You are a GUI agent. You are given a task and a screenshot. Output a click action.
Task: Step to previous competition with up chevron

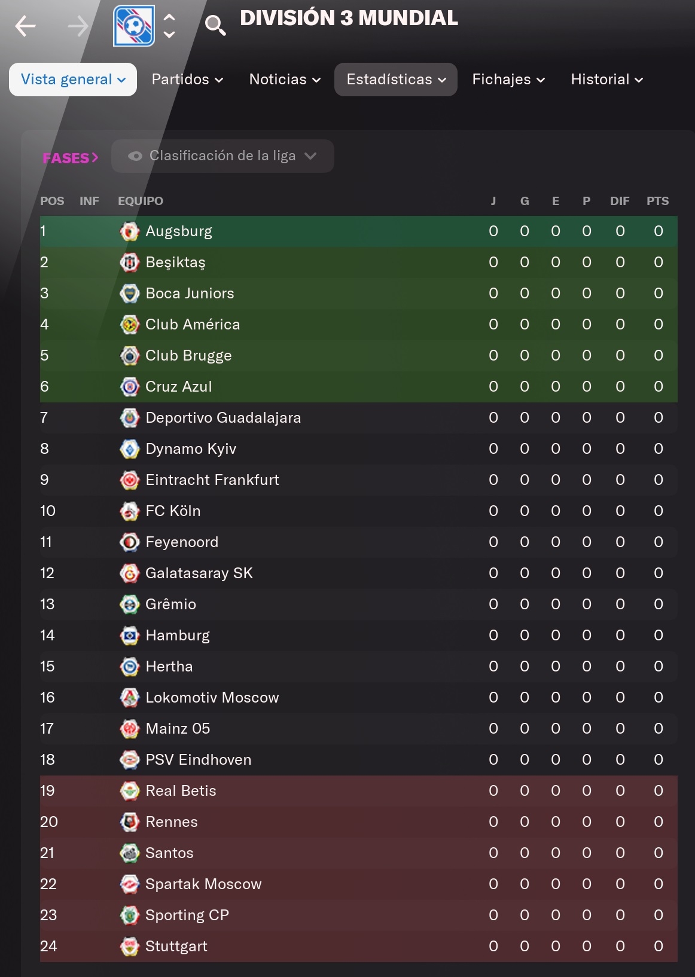[x=169, y=17]
